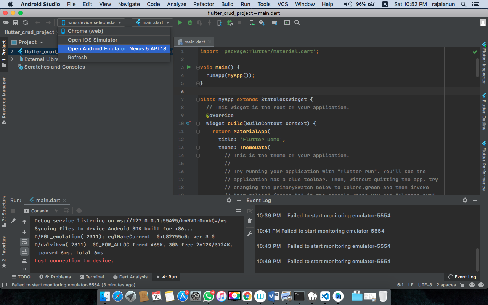Click UTF-8 encoding in status bar
The width and height of the screenshot is (488, 305).
pyautogui.click(x=425, y=285)
